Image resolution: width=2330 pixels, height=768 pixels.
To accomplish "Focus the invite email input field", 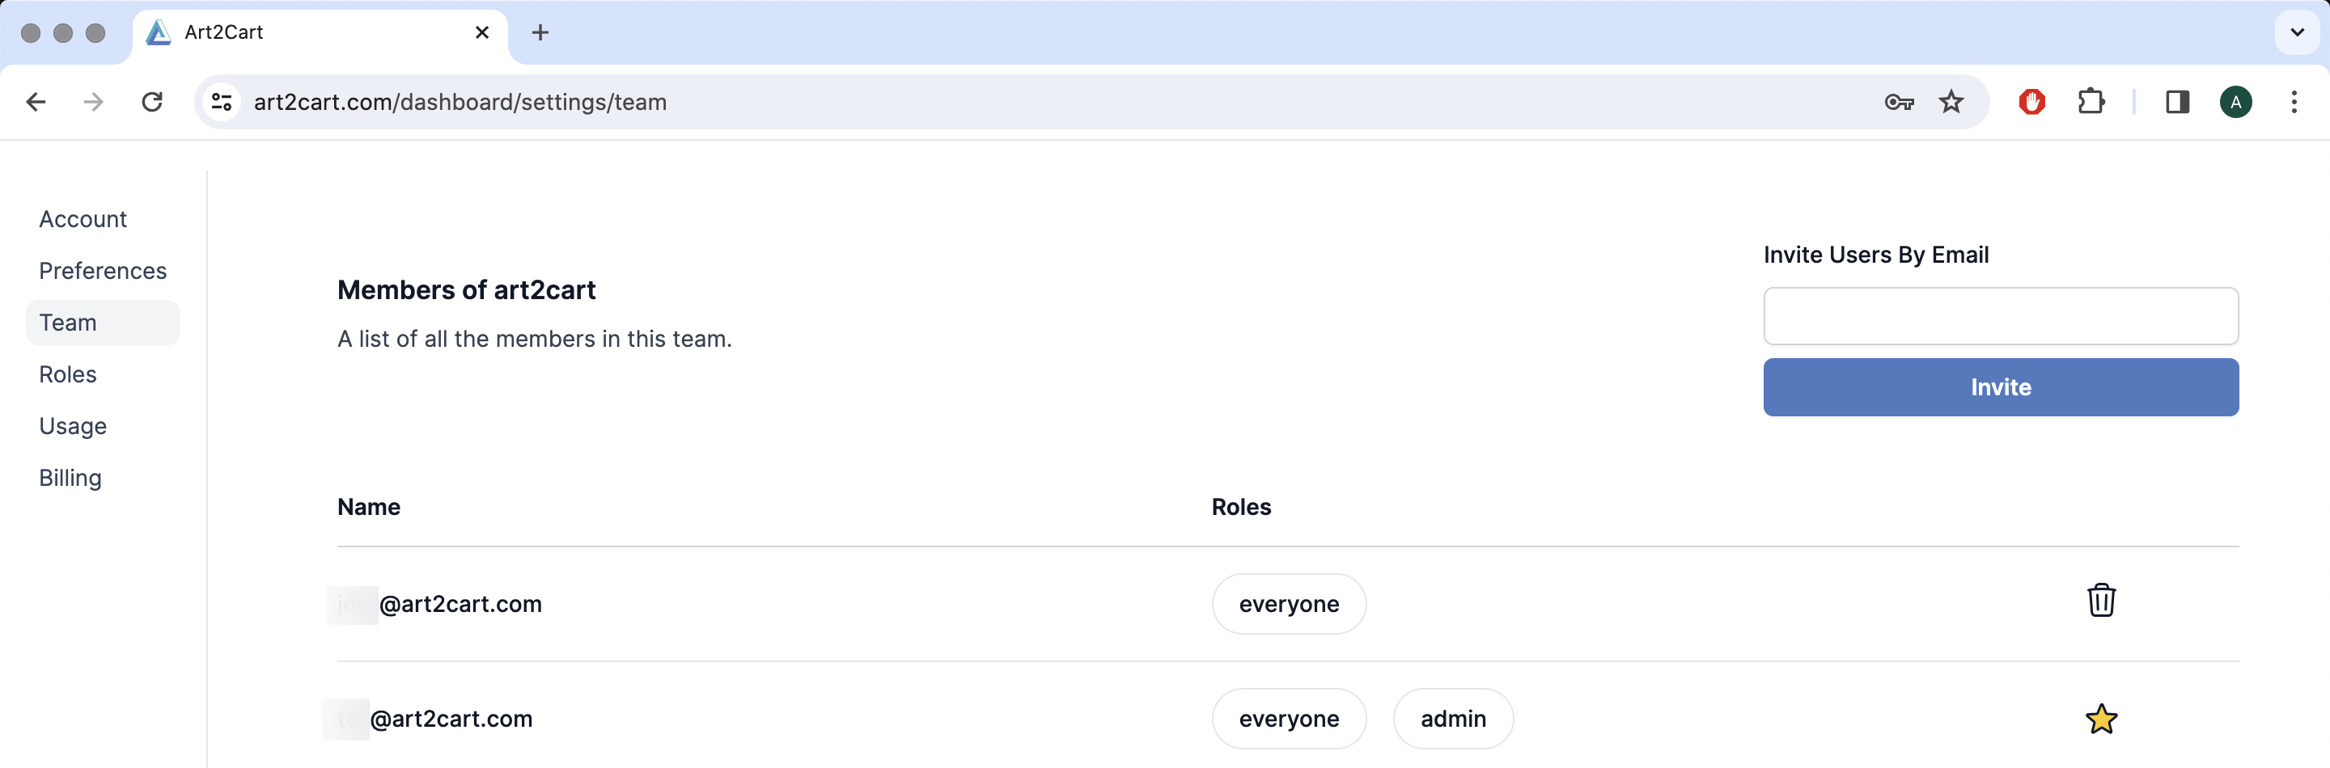I will tap(2000, 316).
